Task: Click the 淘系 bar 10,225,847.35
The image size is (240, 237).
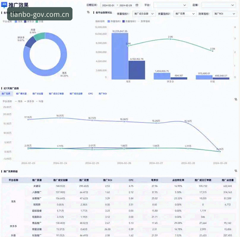Action: [x=120, y=56]
